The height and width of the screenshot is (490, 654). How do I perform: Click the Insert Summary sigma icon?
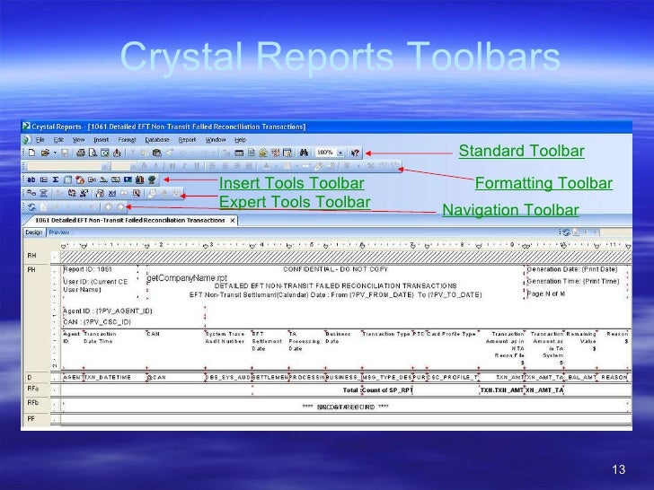[x=56, y=179]
